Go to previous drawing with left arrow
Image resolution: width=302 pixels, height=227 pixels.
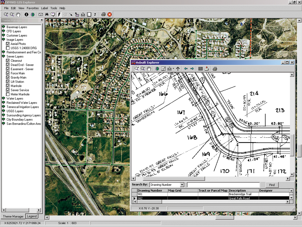pyautogui.click(x=186, y=69)
